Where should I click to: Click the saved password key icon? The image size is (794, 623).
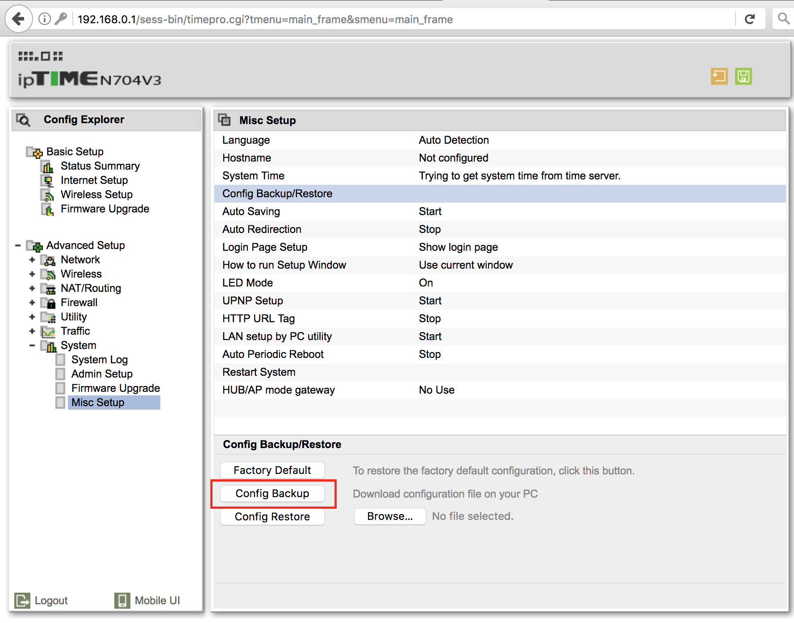[61, 19]
